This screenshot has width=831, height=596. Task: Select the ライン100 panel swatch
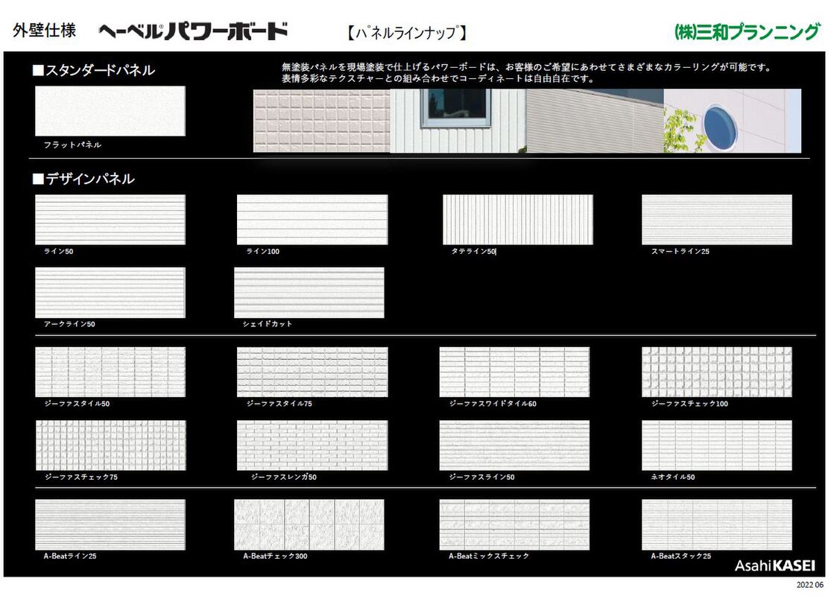(x=312, y=220)
